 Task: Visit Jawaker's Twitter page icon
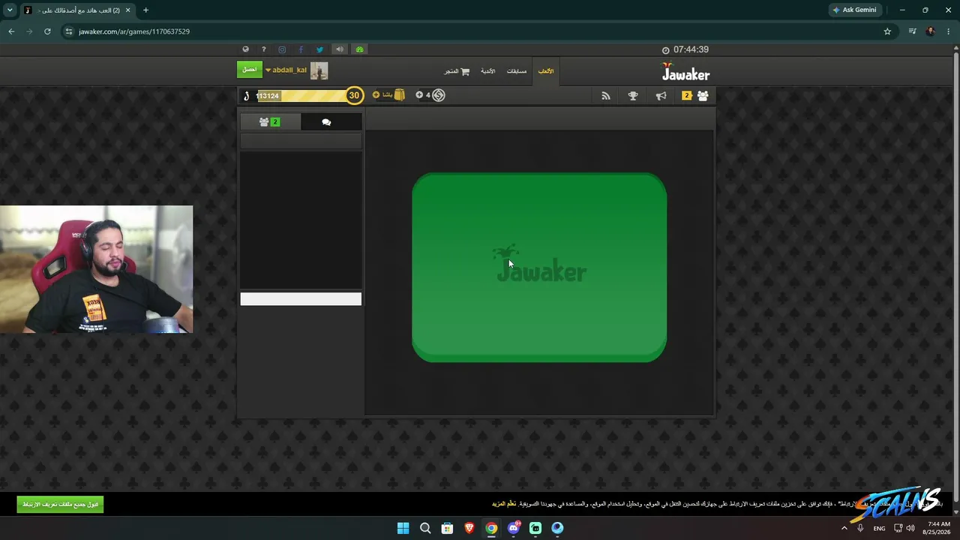tap(319, 49)
